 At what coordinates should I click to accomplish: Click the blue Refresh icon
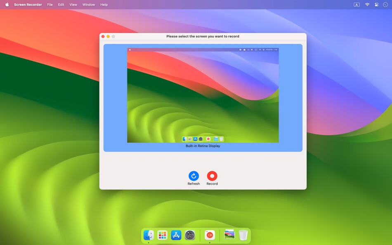click(194, 176)
